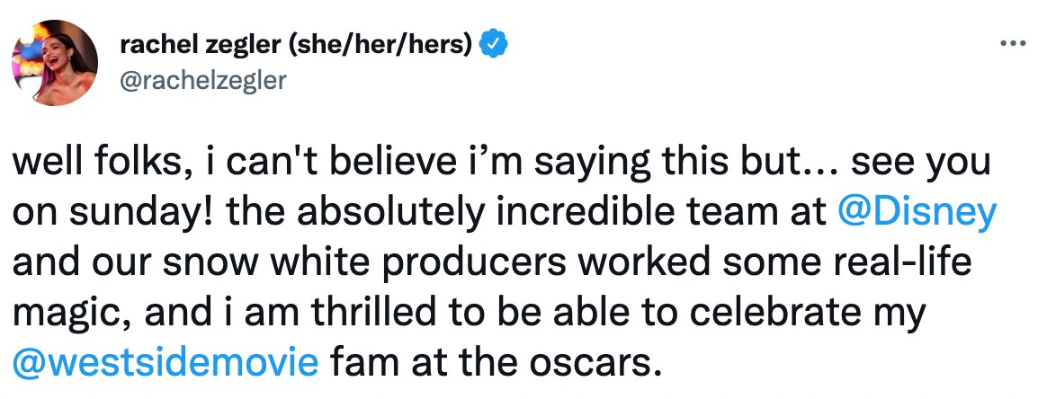Screen dimensions: 1047x399
Task: Open the tweet's three-dot more menu
Action: click(1013, 44)
